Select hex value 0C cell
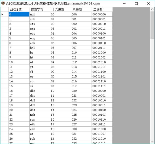The image size is (155, 144). tap(60, 71)
